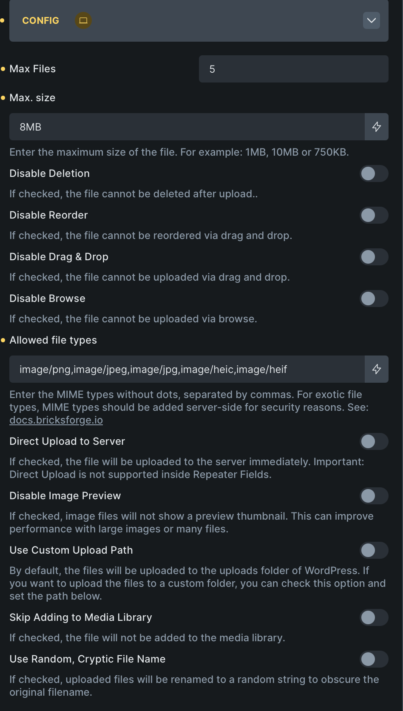The height and width of the screenshot is (711, 403).
Task: Enable the Disable Deletion toggle
Action: [x=374, y=173]
